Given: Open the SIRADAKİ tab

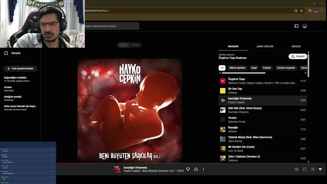Looking at the screenshot, I should pyautogui.click(x=233, y=47).
